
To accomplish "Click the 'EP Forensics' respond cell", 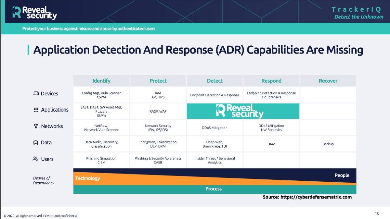I will coord(271,95).
